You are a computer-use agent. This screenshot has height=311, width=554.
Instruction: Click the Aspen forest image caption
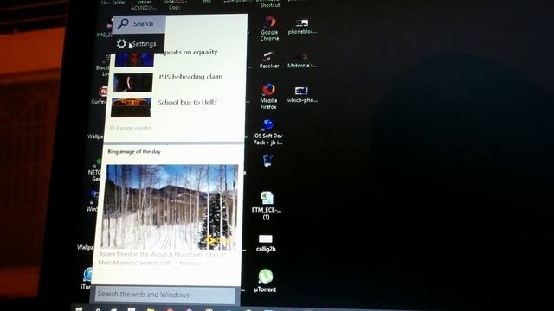pyautogui.click(x=162, y=258)
